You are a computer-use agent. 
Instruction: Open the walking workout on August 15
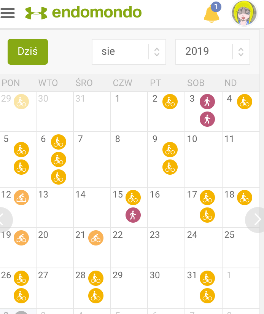[133, 215]
